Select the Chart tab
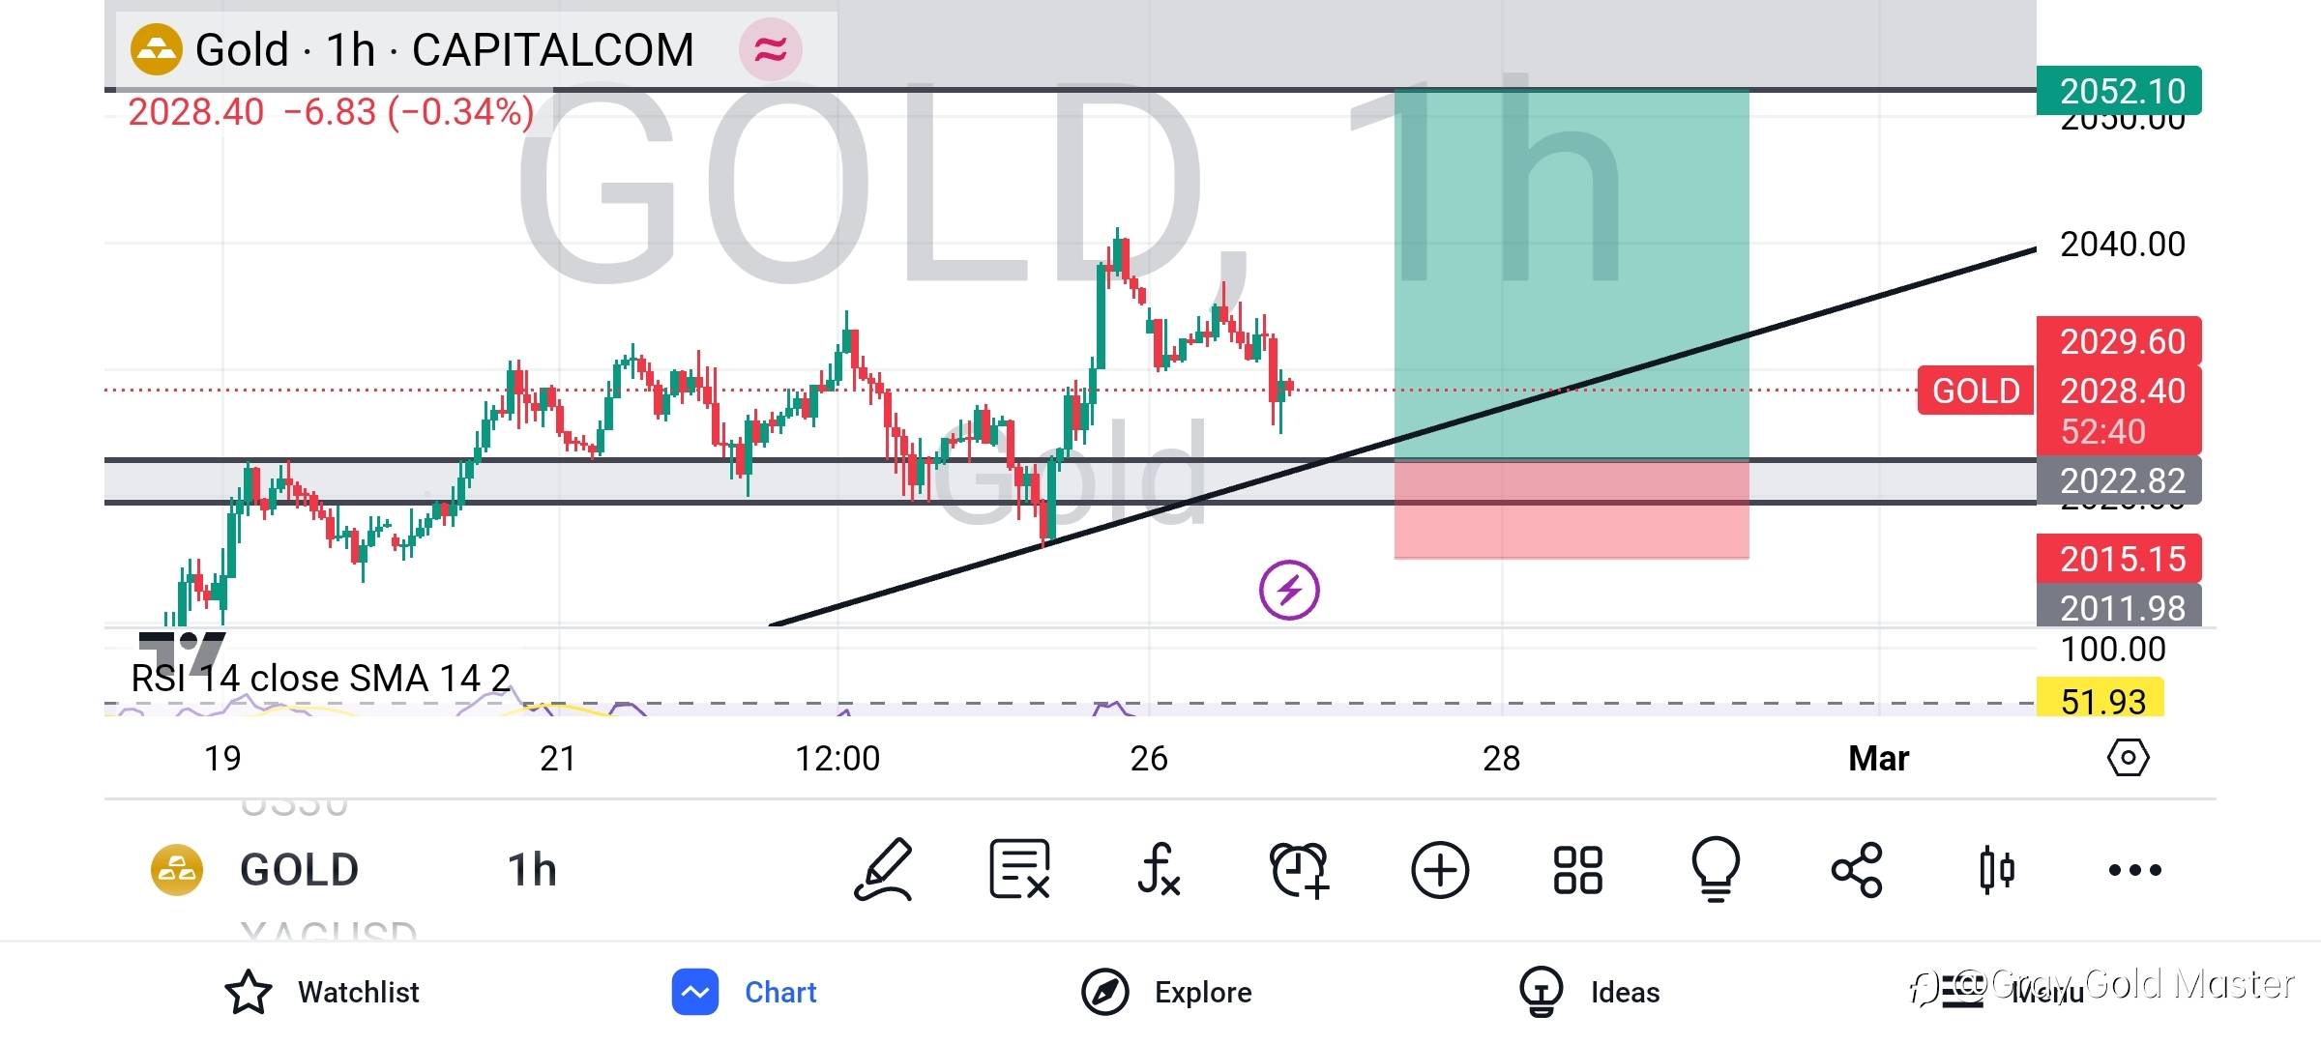The image size is (2321, 1044). (x=745, y=992)
